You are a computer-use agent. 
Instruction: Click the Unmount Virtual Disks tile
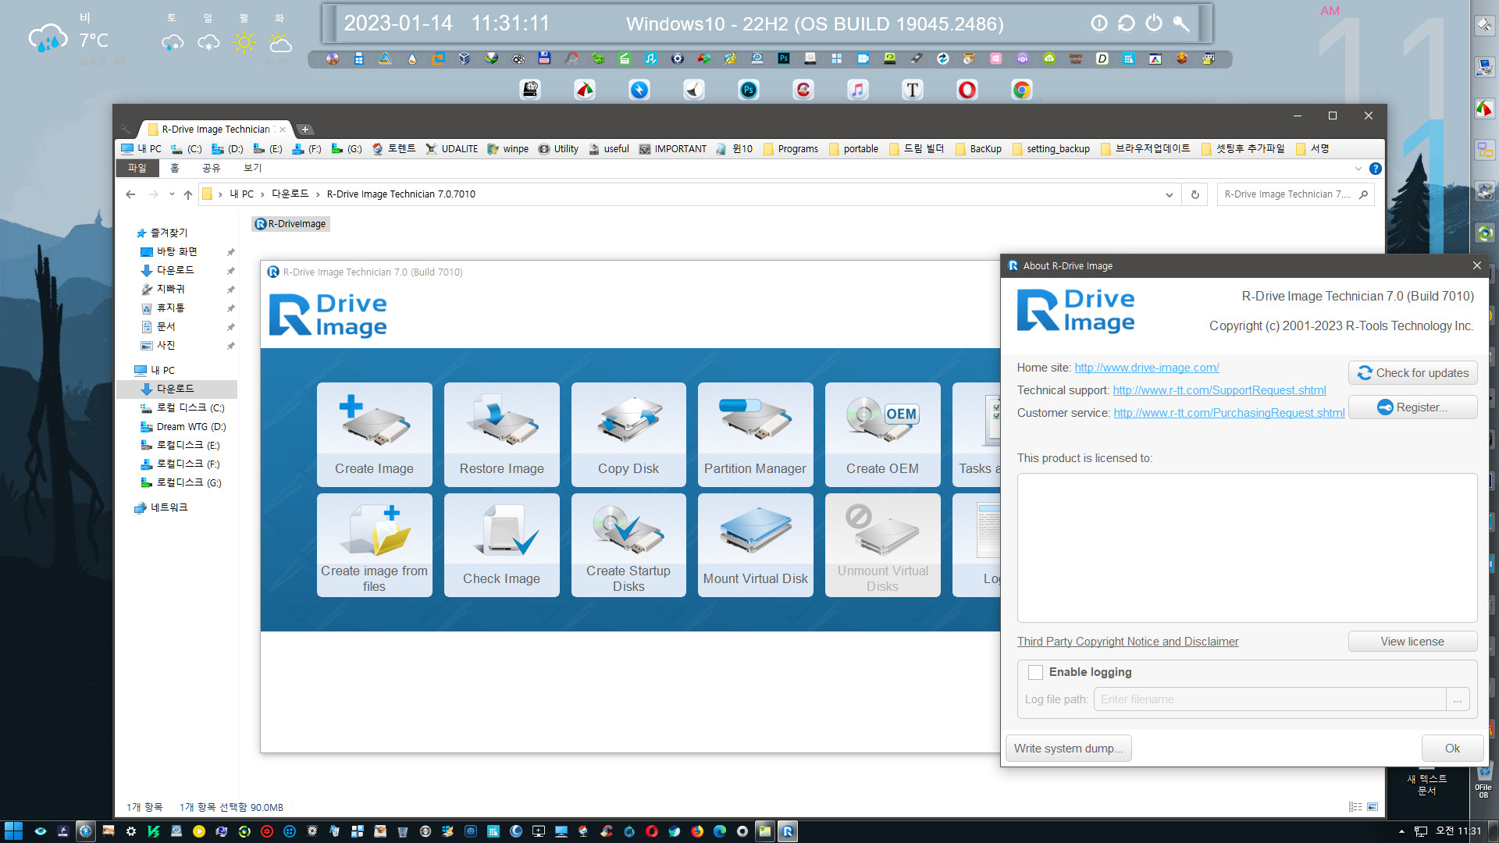(x=882, y=545)
